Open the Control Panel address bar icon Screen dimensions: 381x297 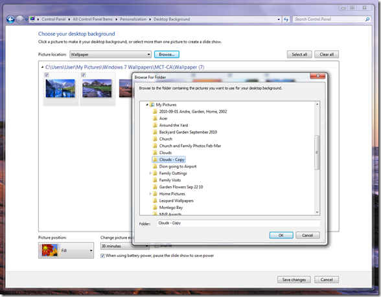tap(32, 19)
